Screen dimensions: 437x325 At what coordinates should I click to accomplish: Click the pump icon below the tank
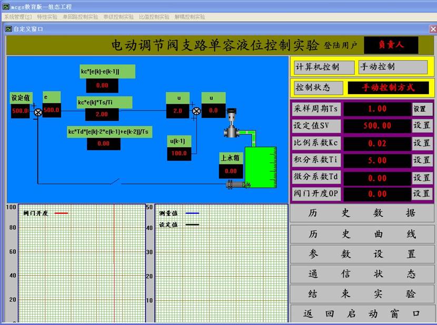click(234, 184)
